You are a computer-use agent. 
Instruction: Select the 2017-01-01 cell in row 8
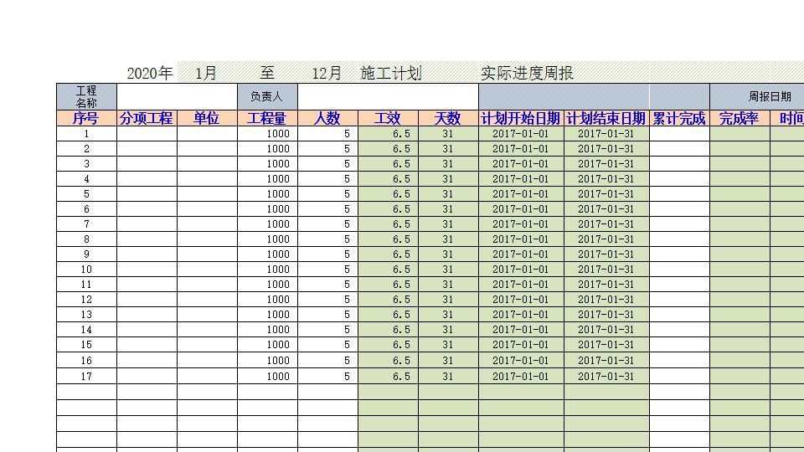[521, 239]
